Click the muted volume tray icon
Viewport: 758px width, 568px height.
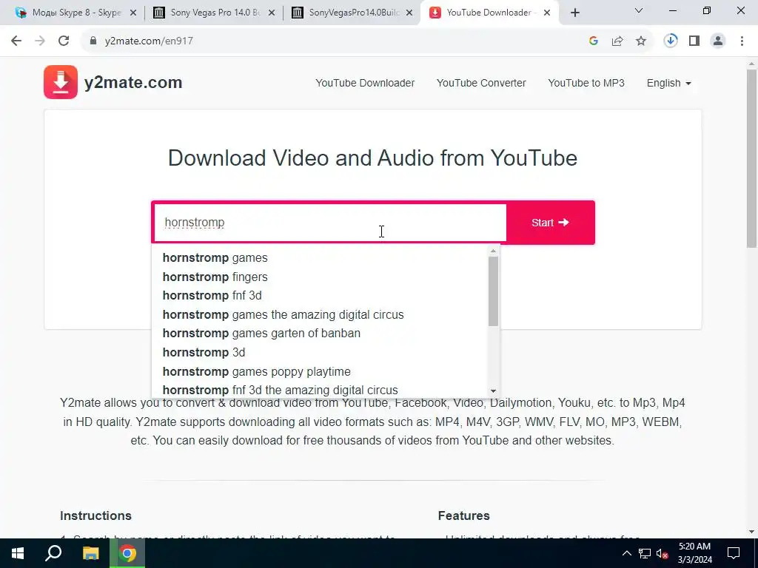tap(663, 553)
